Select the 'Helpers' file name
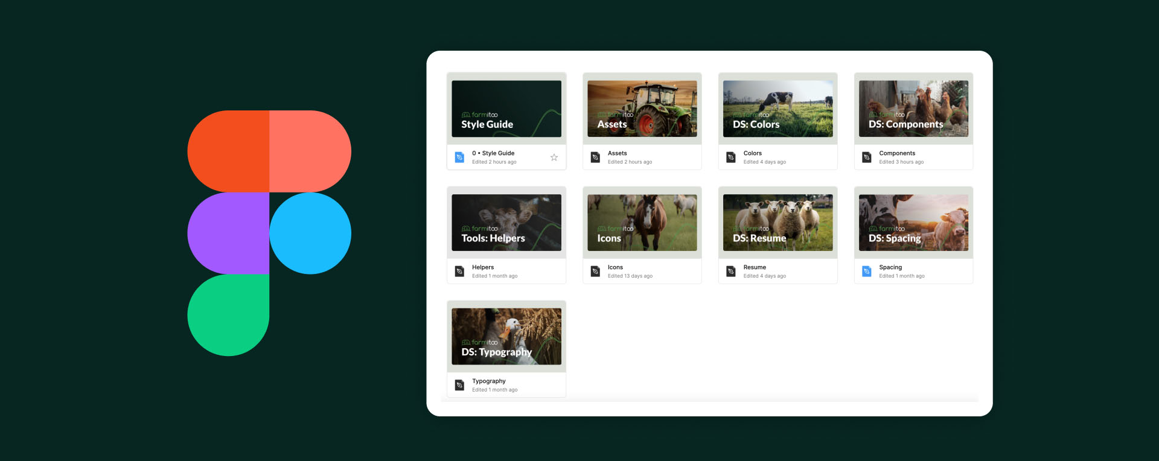Image resolution: width=1159 pixels, height=461 pixels. pyautogui.click(x=483, y=267)
